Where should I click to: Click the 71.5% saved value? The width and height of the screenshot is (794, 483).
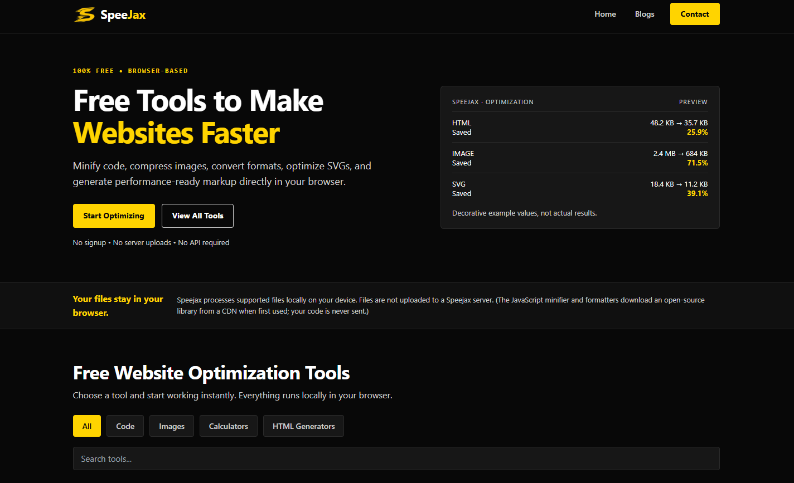[x=698, y=163]
